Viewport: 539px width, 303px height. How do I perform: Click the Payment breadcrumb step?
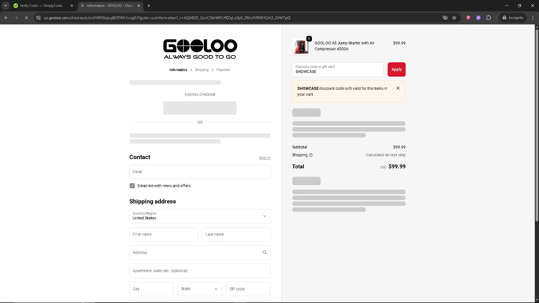(x=223, y=70)
